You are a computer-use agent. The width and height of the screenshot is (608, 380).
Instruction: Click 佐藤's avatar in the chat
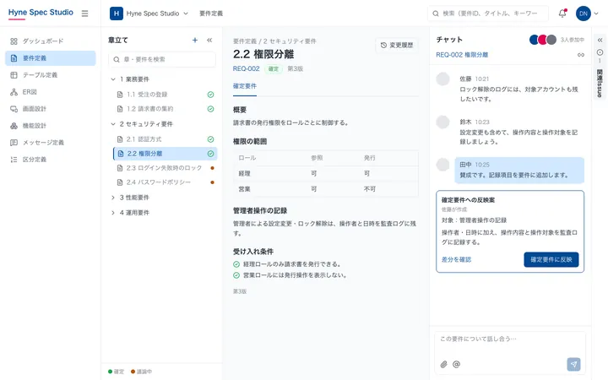point(442,79)
